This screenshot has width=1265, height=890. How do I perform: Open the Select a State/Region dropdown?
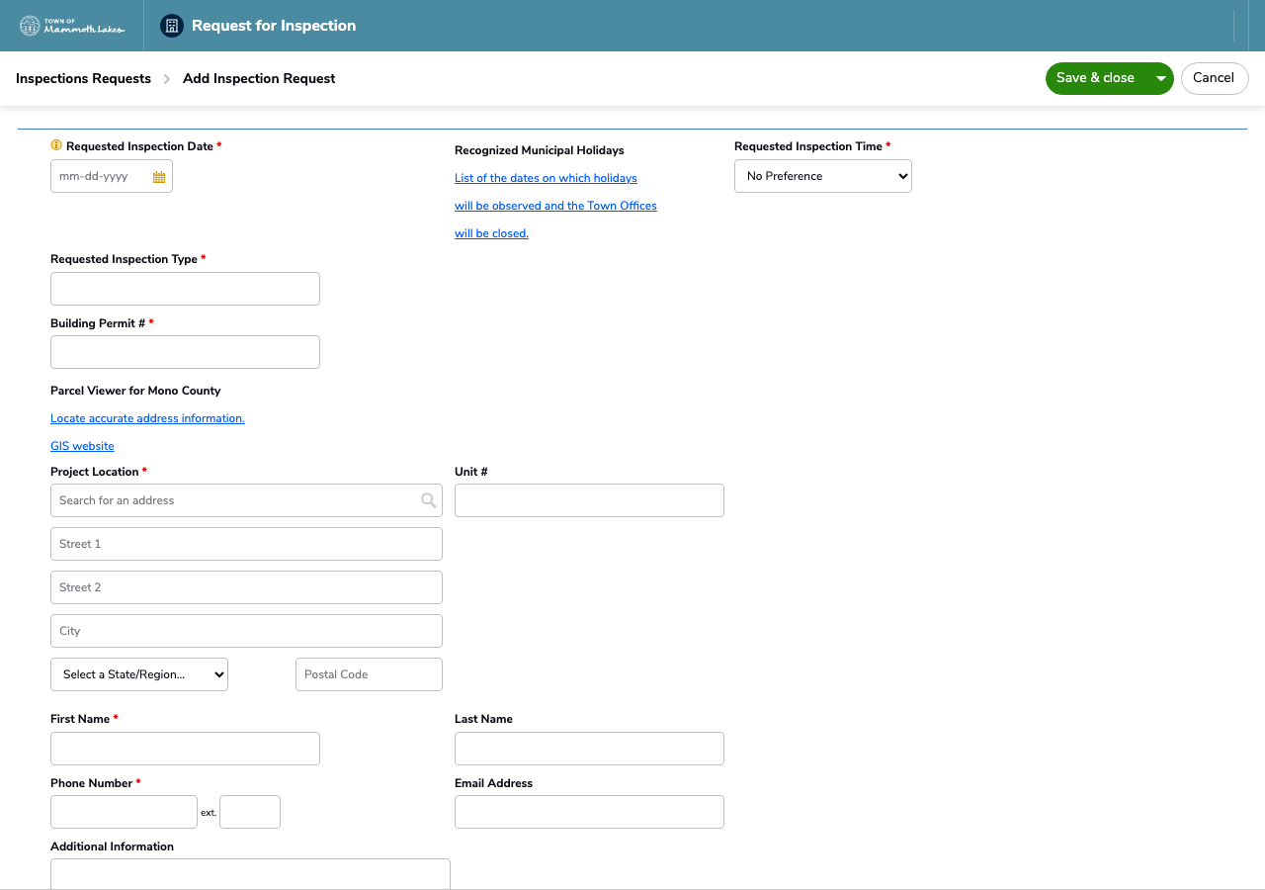pos(139,674)
